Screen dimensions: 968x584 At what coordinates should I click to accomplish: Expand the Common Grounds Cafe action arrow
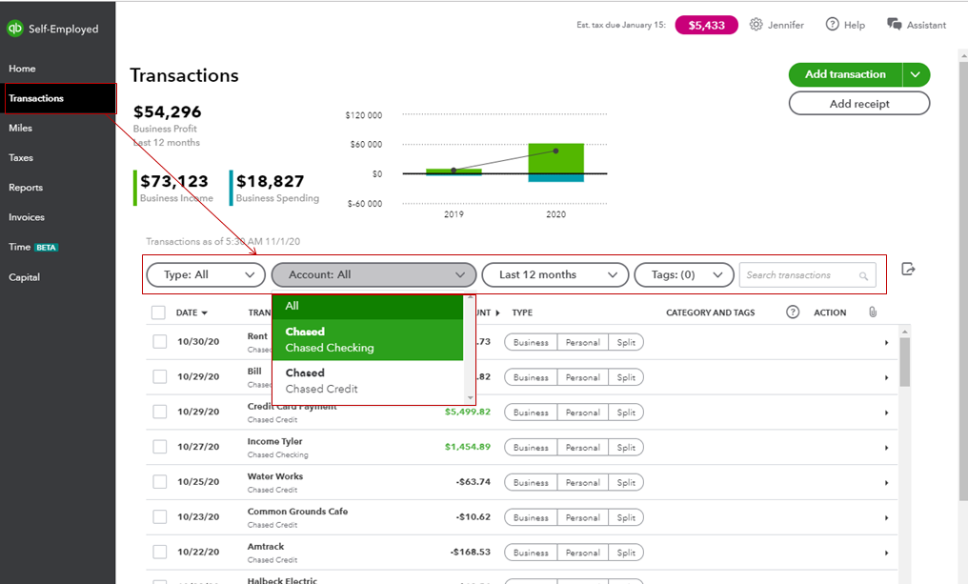coord(886,518)
